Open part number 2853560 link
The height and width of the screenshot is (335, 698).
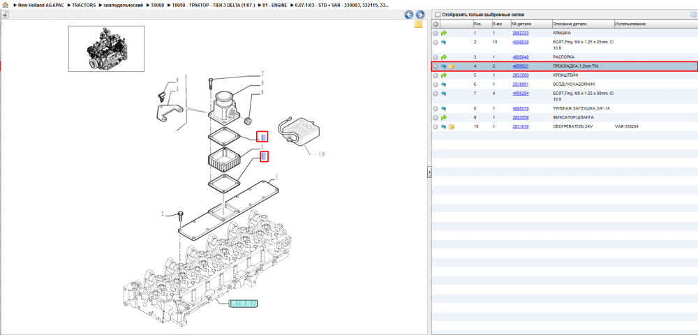[521, 75]
